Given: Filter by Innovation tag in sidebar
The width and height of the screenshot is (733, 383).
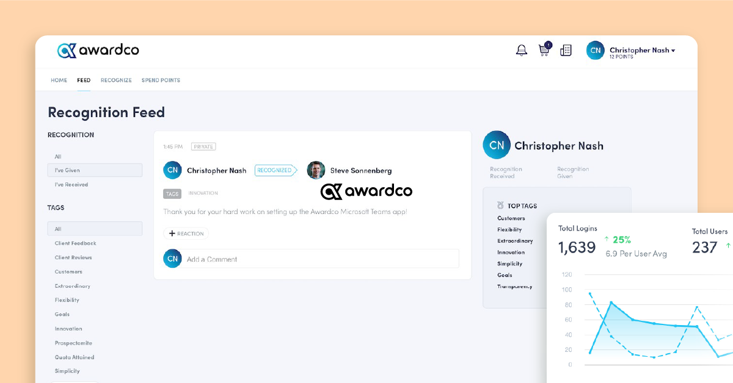Looking at the screenshot, I should (68, 329).
